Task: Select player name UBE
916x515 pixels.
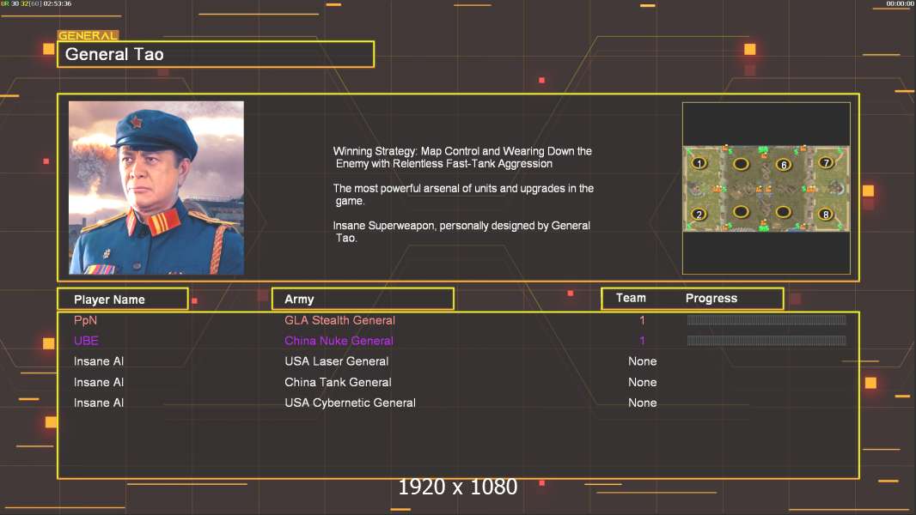Action: (x=86, y=341)
